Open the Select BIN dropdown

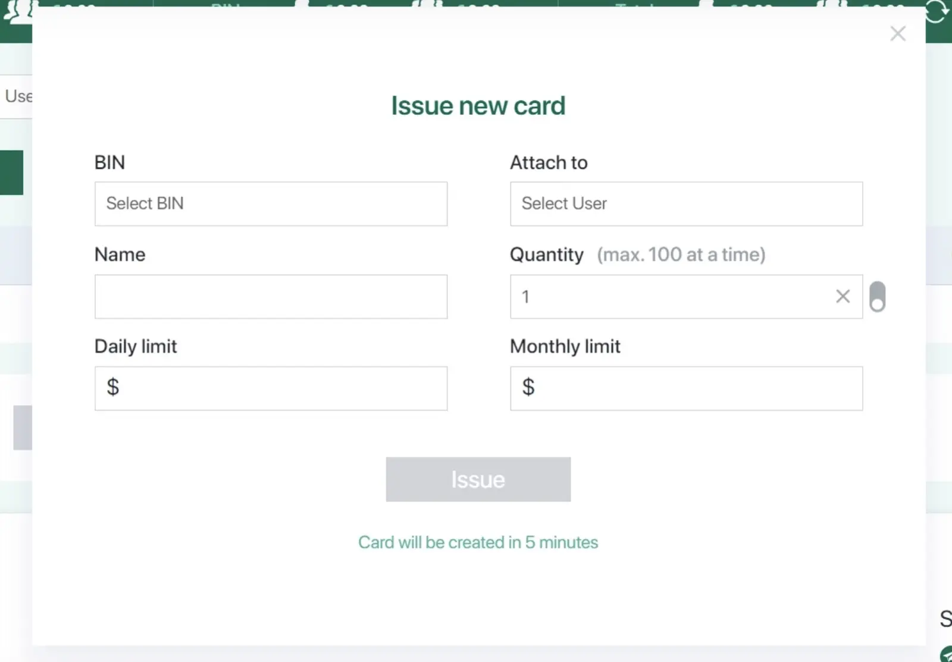[271, 204]
